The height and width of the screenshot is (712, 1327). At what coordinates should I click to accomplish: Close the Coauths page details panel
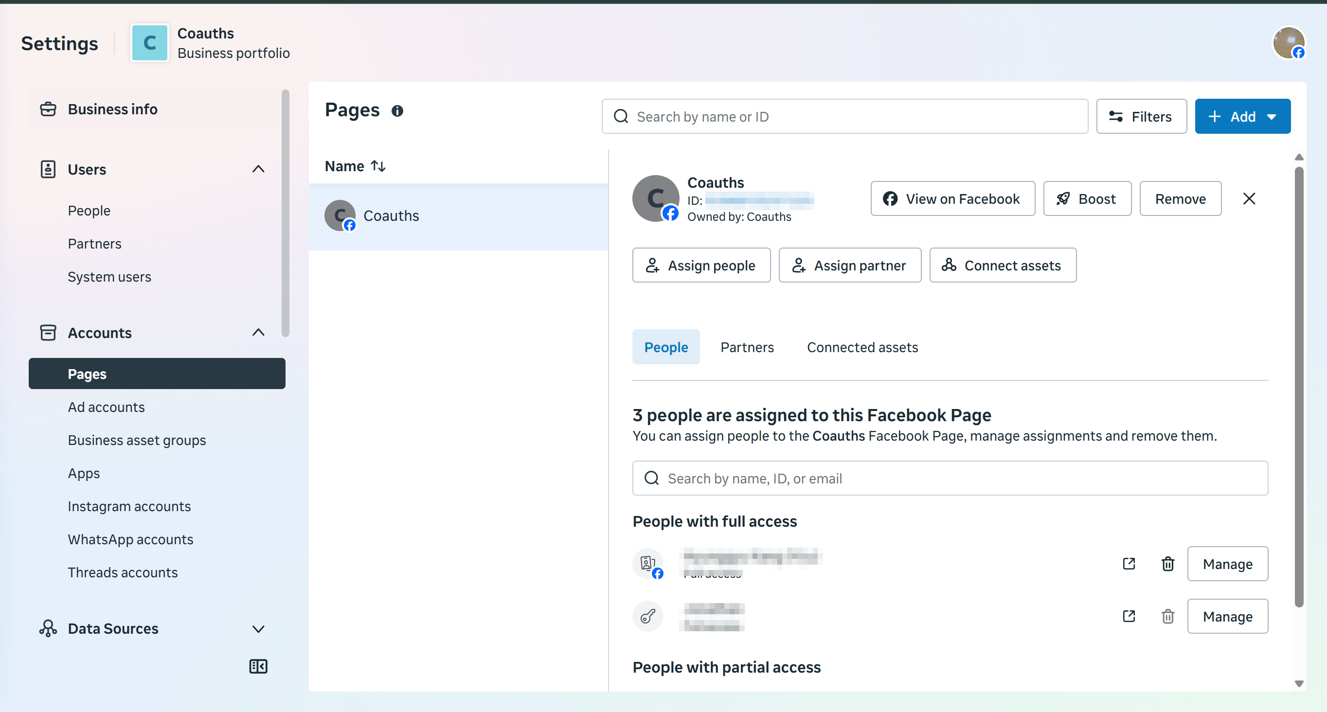[1249, 198]
